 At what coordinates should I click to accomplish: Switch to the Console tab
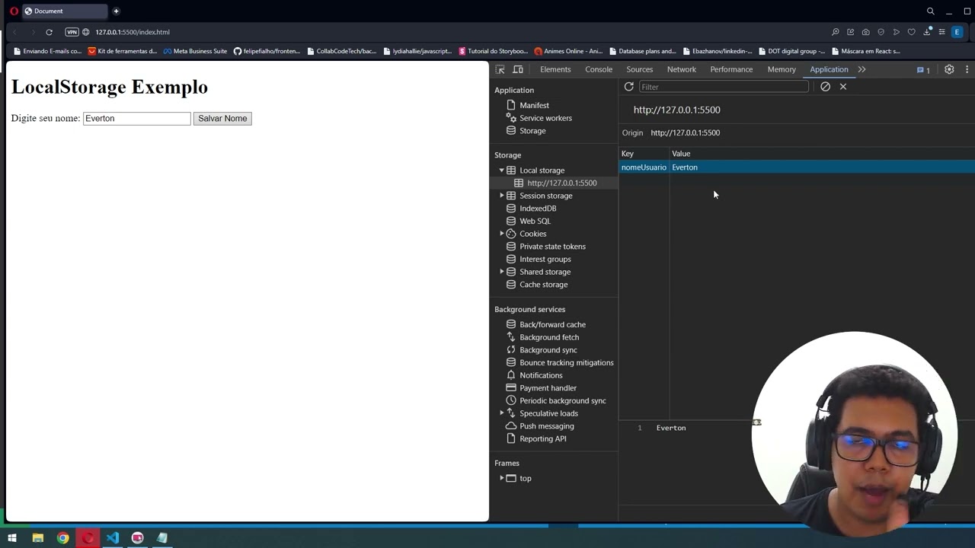(599, 69)
